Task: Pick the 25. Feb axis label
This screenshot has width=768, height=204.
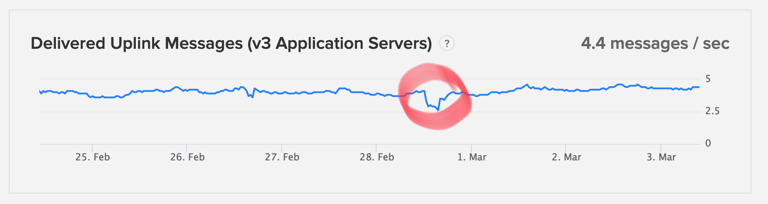Action: click(93, 157)
